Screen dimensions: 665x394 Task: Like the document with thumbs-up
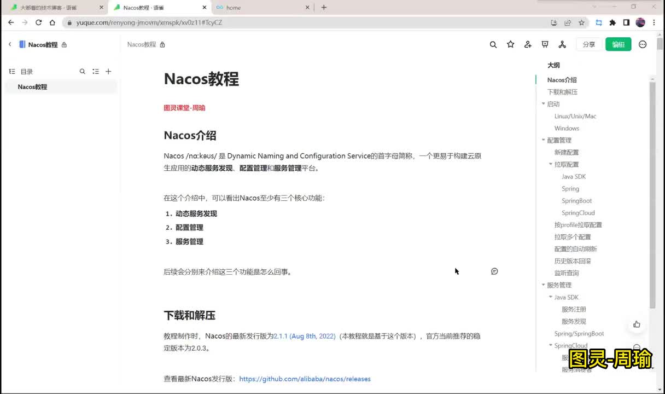point(637,324)
